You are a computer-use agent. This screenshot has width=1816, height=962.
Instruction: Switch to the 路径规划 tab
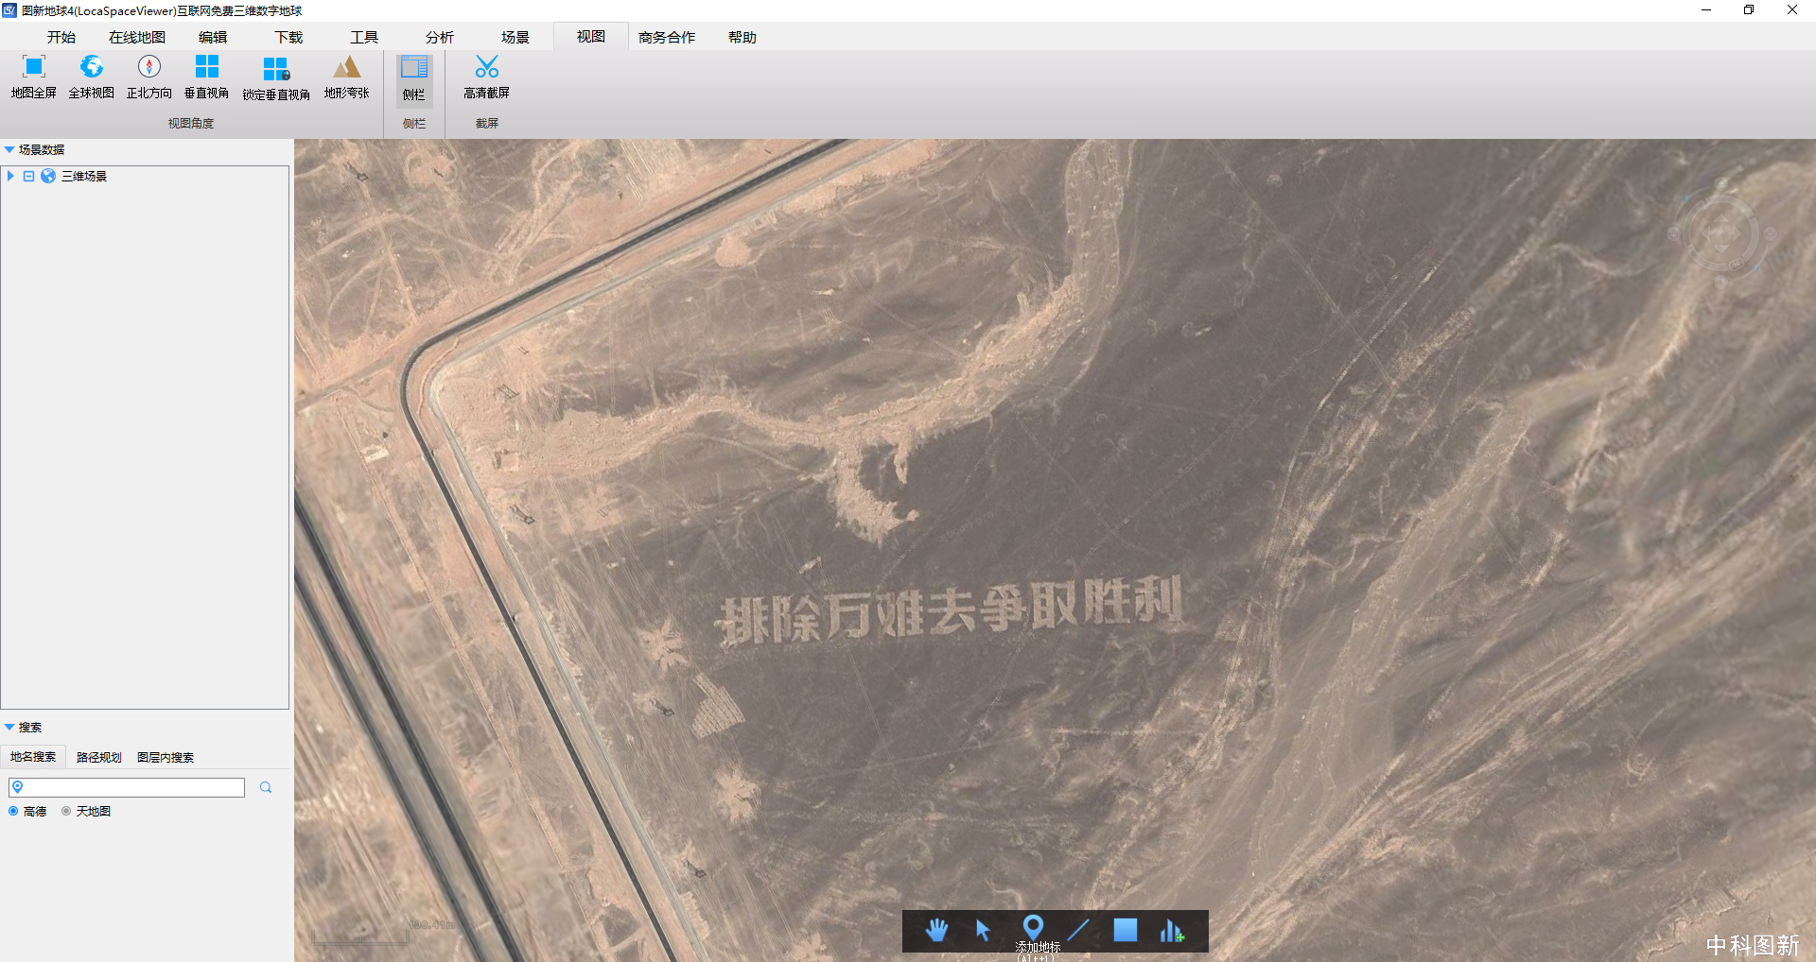pyautogui.click(x=97, y=756)
